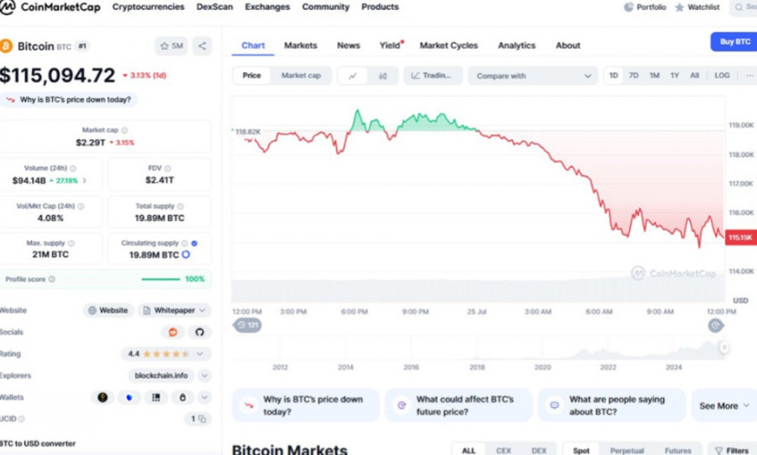Toggle LOG scale on chart
This screenshot has height=455, width=757.
point(722,76)
